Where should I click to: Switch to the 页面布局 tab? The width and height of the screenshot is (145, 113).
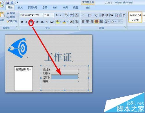(x=32, y=8)
